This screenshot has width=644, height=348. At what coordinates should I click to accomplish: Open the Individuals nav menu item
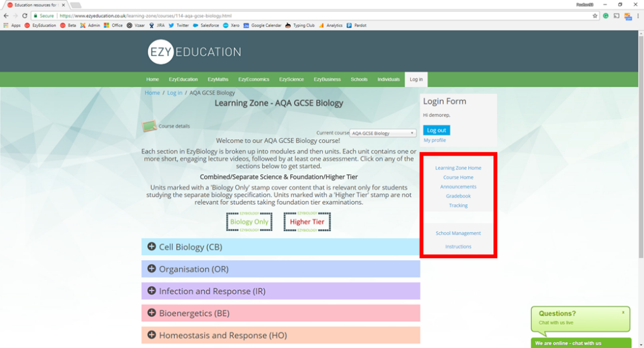coord(388,79)
